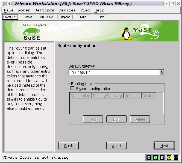Click the network adapter status icon
This screenshot has height=163, width=182.
176,158
